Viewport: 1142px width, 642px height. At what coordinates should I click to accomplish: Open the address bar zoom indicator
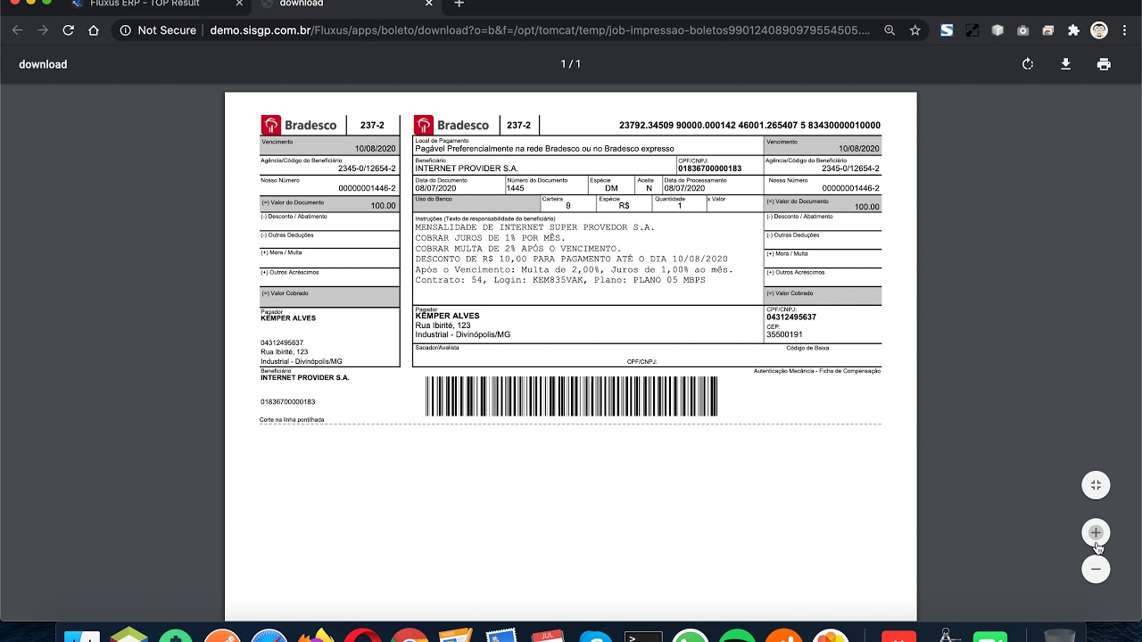click(890, 30)
